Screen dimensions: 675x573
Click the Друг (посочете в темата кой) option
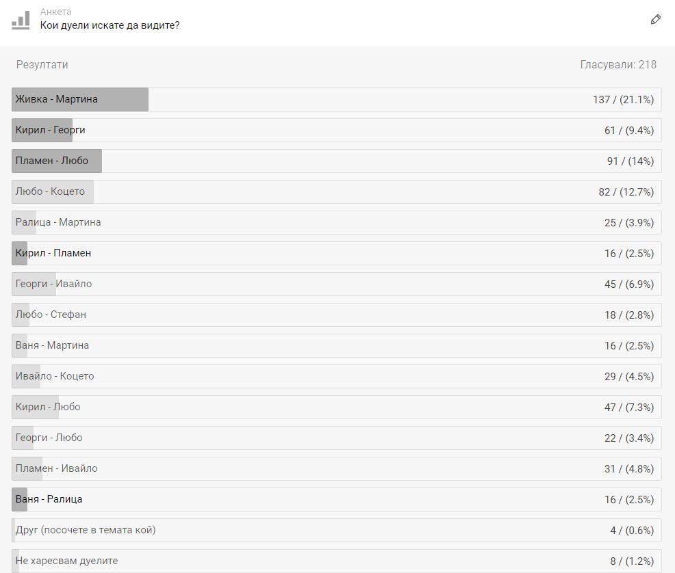[337, 530]
